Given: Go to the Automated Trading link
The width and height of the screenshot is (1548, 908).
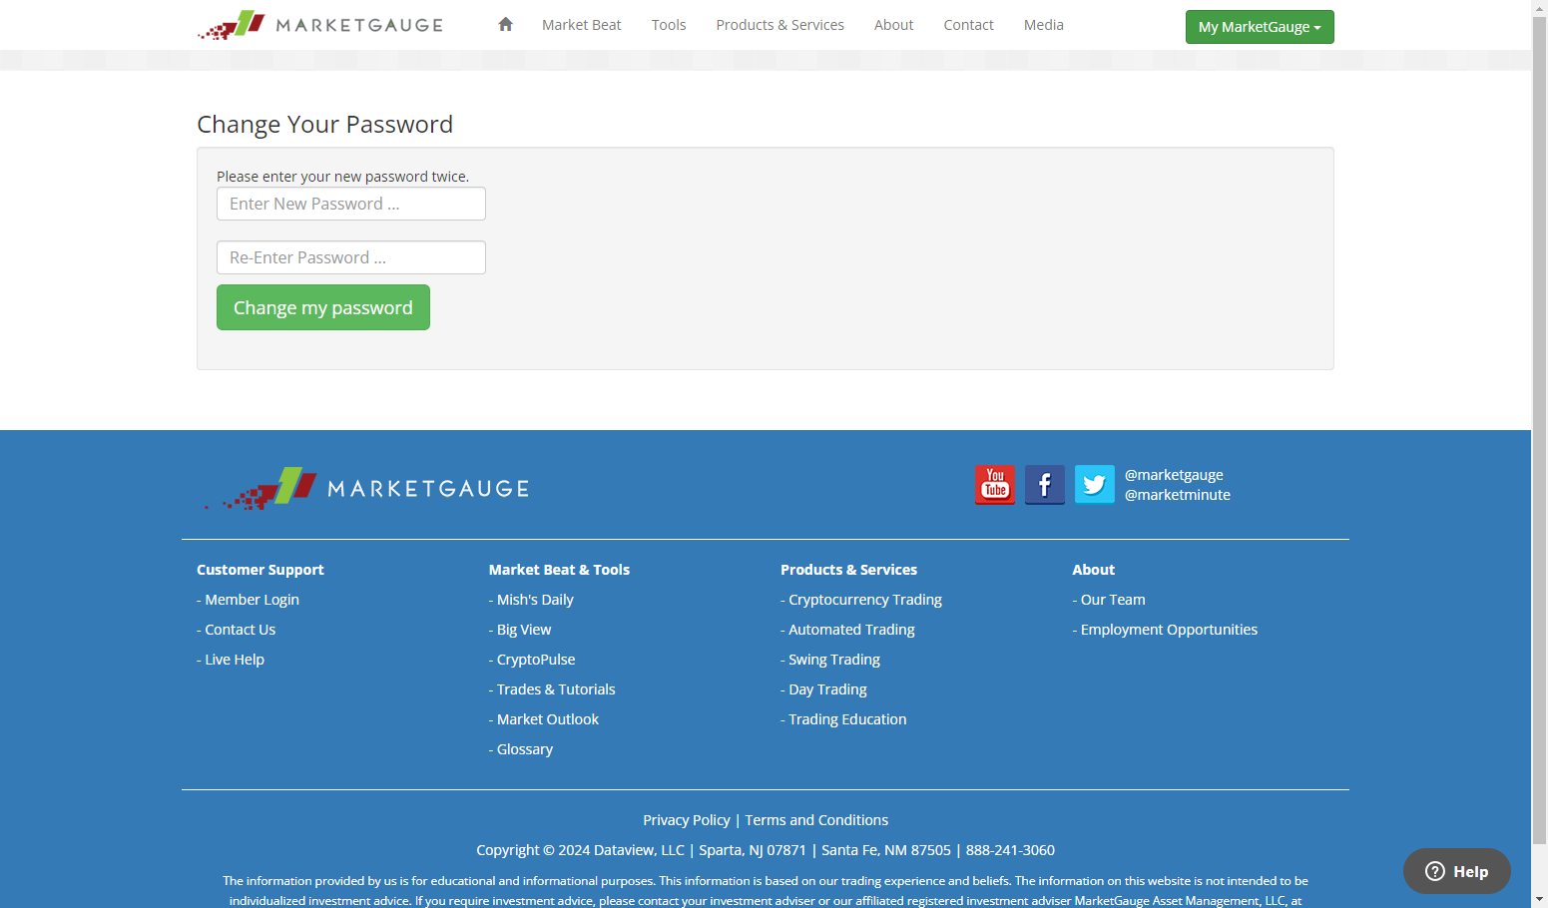Looking at the screenshot, I should 851,630.
